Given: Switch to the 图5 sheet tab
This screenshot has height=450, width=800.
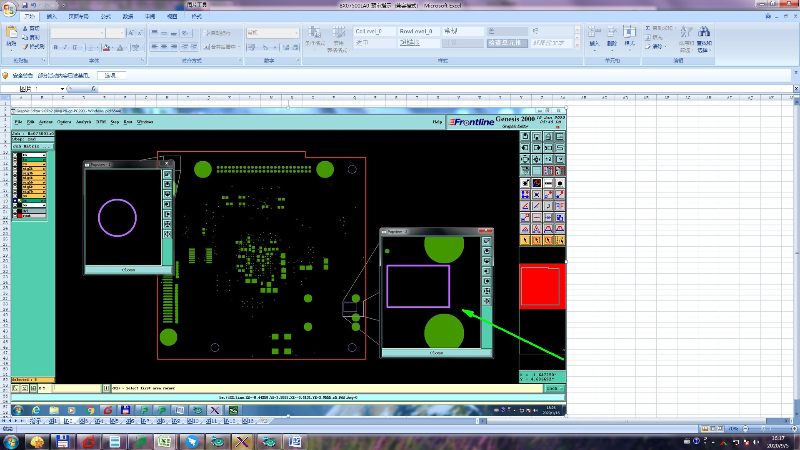Looking at the screenshot, I should (x=114, y=421).
